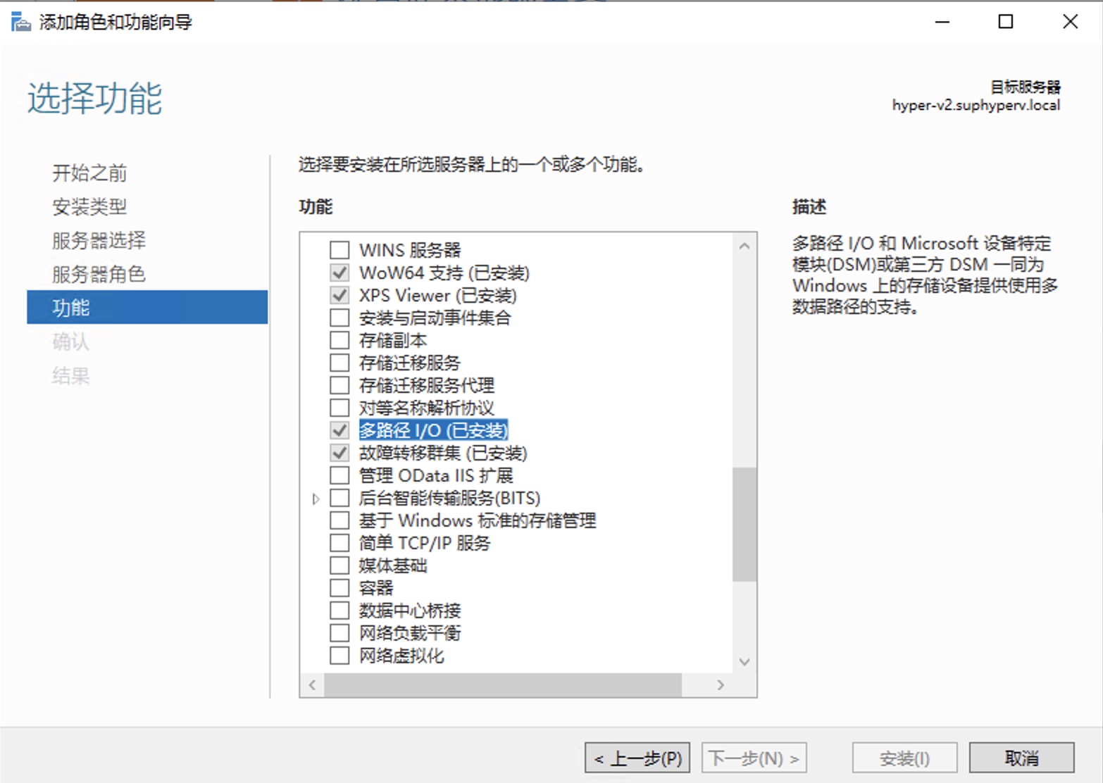
Task: Check the 对等名称解析协议 box
Action: (x=339, y=408)
